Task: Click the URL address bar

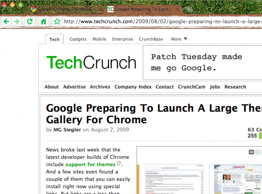Action: (163, 22)
